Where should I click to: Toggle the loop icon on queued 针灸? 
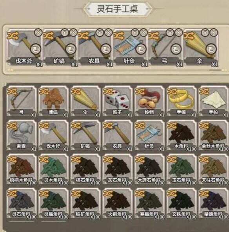tap(141, 49)
